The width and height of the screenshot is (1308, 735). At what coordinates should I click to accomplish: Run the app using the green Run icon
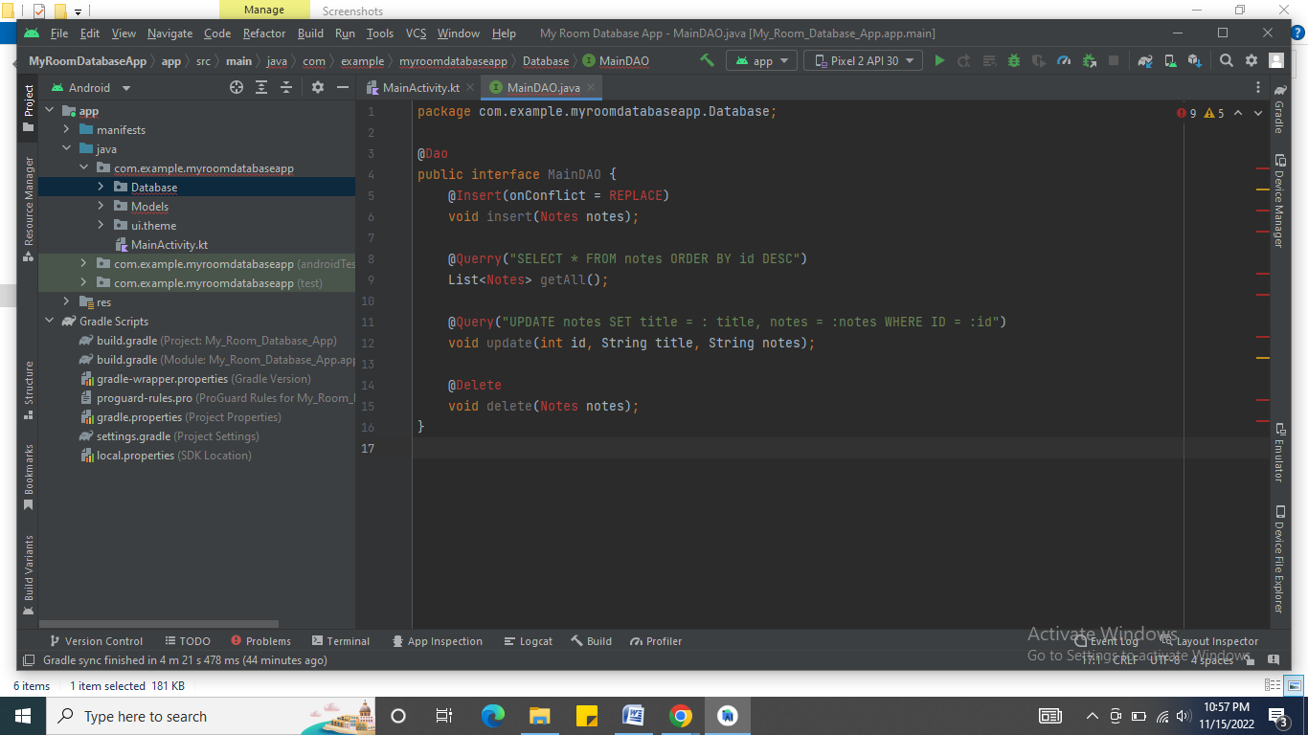pos(939,59)
